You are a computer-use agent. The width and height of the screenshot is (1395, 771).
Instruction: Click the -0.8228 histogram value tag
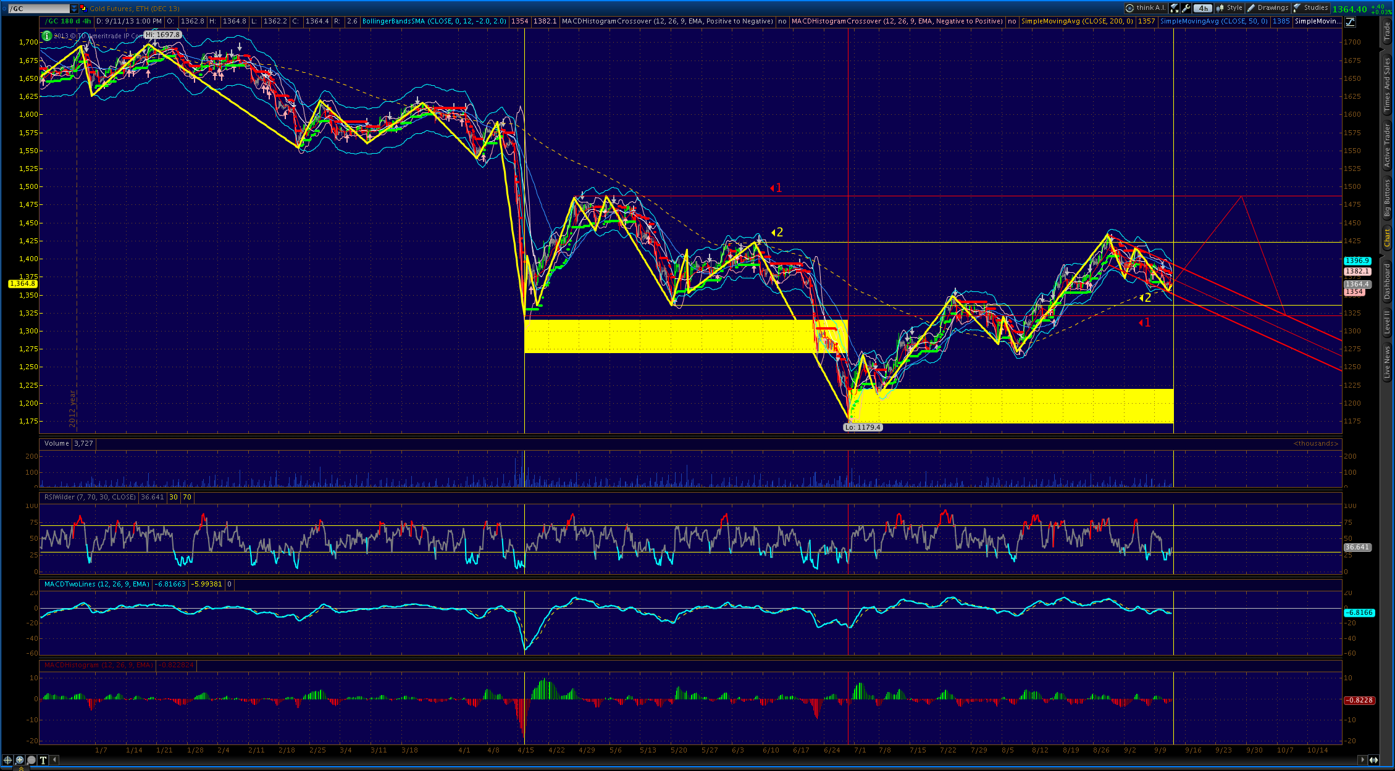pos(1359,701)
